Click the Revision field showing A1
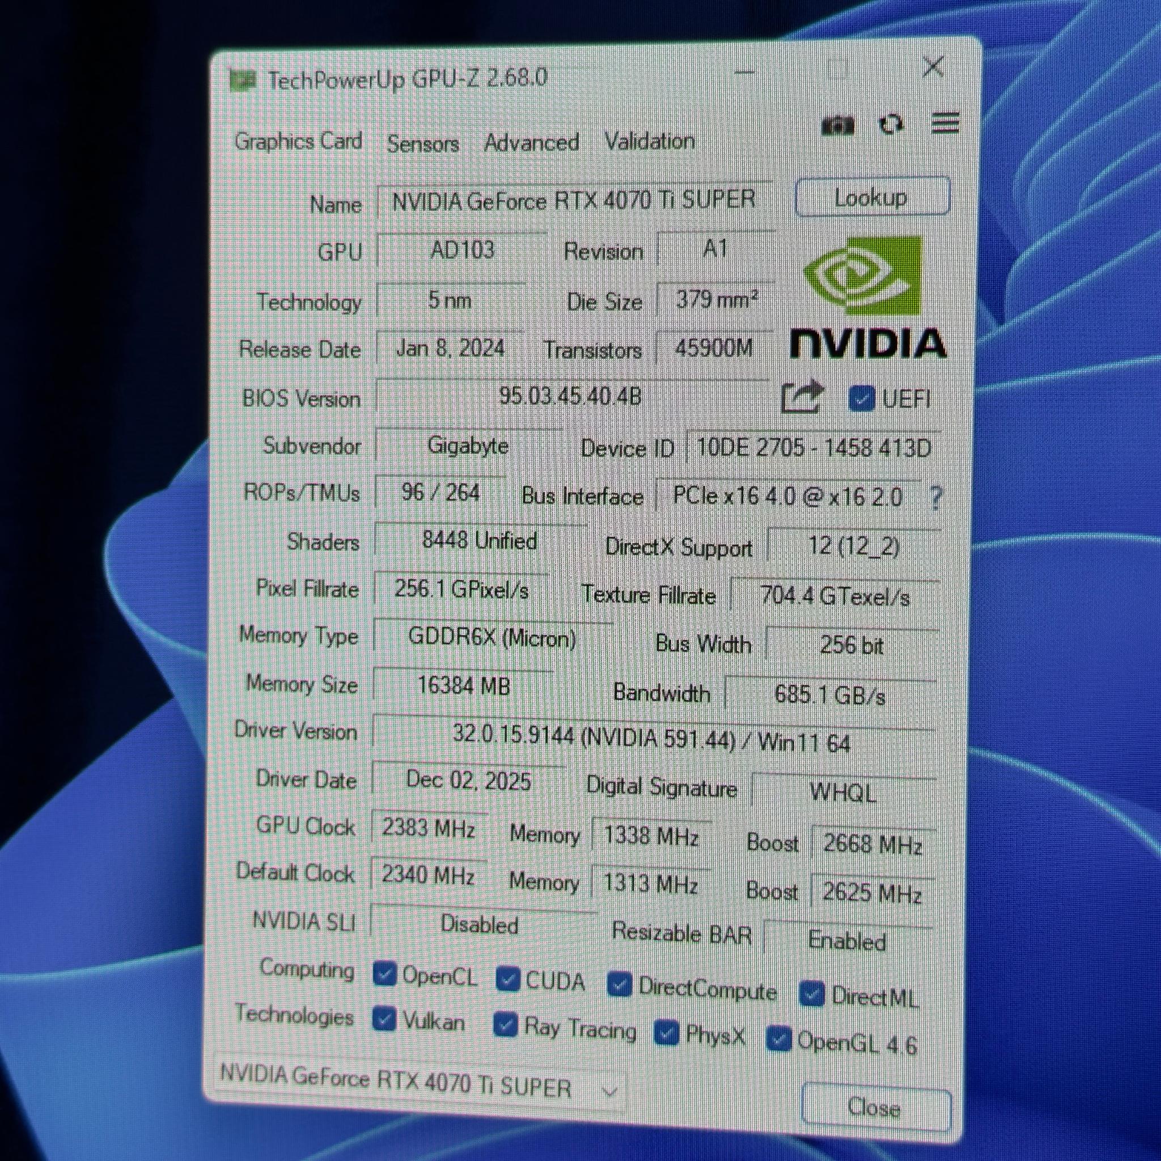1161x1161 pixels. (715, 248)
